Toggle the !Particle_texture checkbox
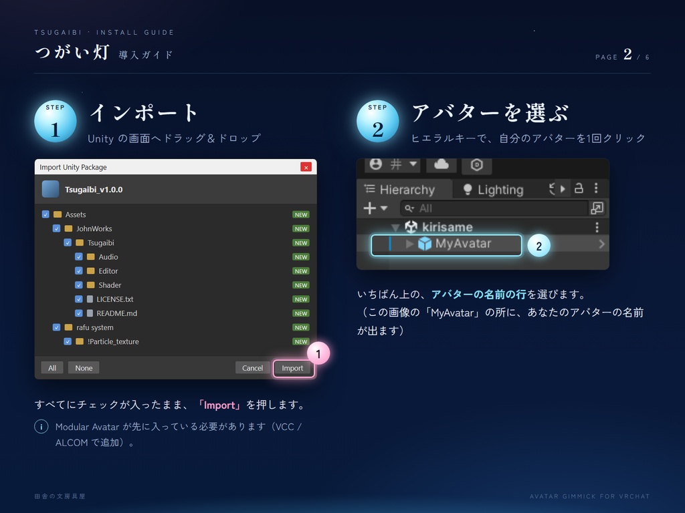This screenshot has height=513, width=685. tap(68, 341)
